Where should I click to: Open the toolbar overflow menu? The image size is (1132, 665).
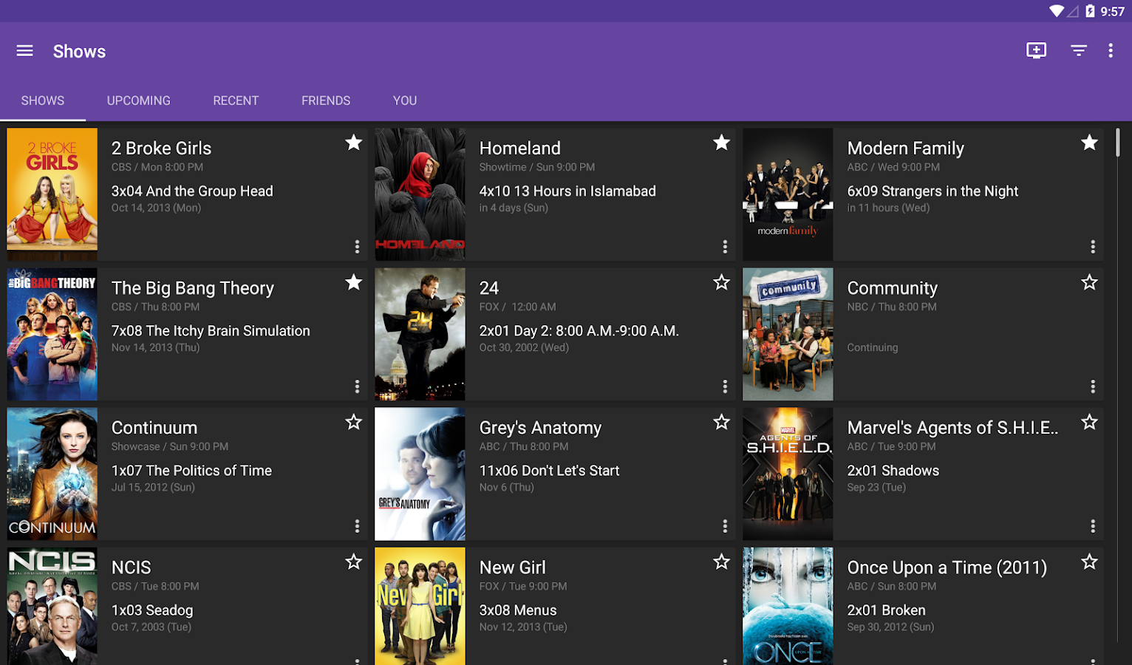pos(1110,50)
